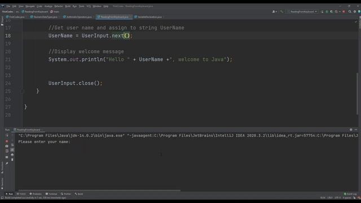The height and width of the screenshot is (203, 361).
Task: Open the Terminal tool window
Action: [x=51, y=194]
